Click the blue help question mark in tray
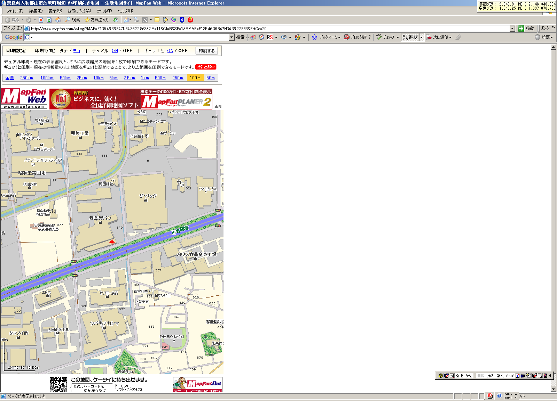Viewport: 557px width, 401px height. pos(499,396)
